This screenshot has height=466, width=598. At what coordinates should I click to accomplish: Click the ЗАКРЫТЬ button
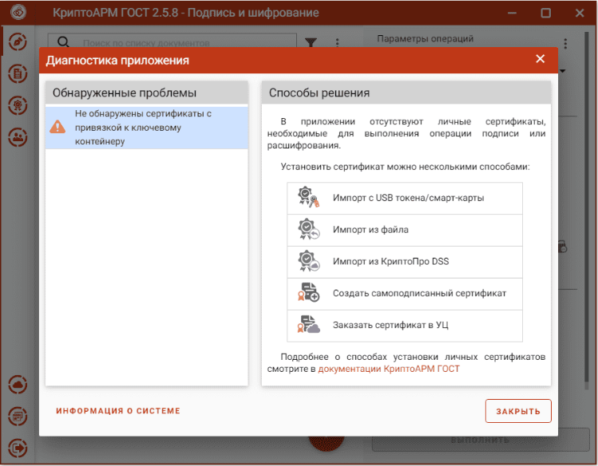pos(518,411)
